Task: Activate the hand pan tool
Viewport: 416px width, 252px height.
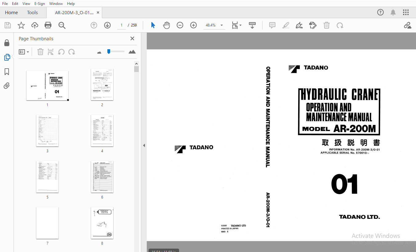Action: coord(166,25)
